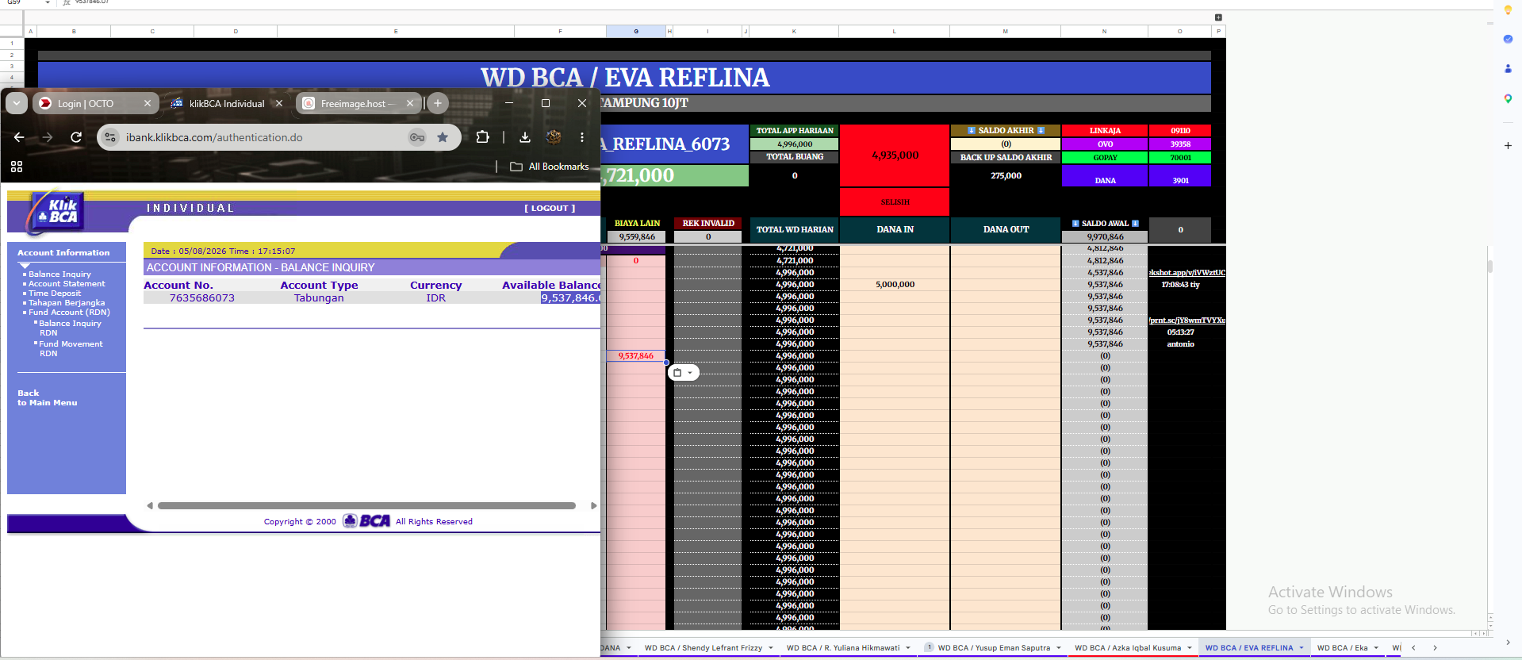Reload the klikBCA page

tap(76, 137)
